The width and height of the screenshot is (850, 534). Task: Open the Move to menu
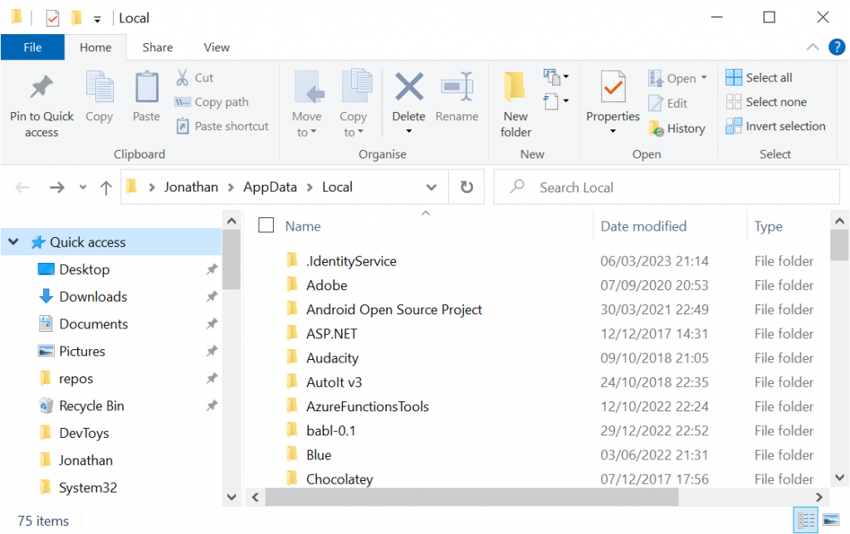(307, 104)
